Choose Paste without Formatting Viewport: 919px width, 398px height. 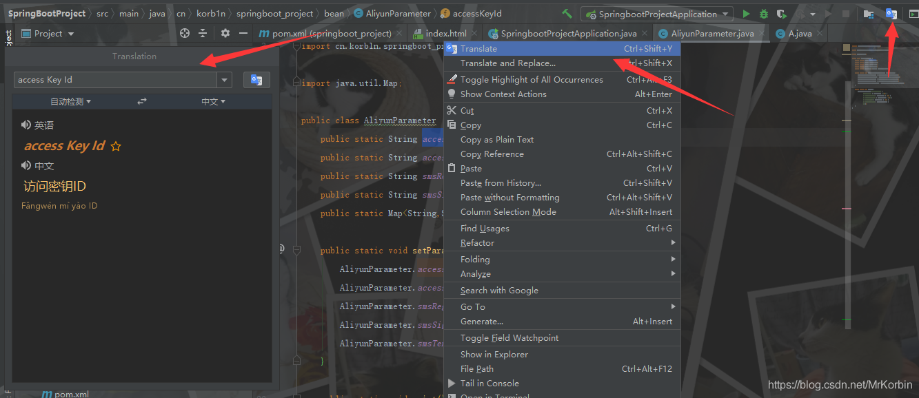pyautogui.click(x=562, y=197)
